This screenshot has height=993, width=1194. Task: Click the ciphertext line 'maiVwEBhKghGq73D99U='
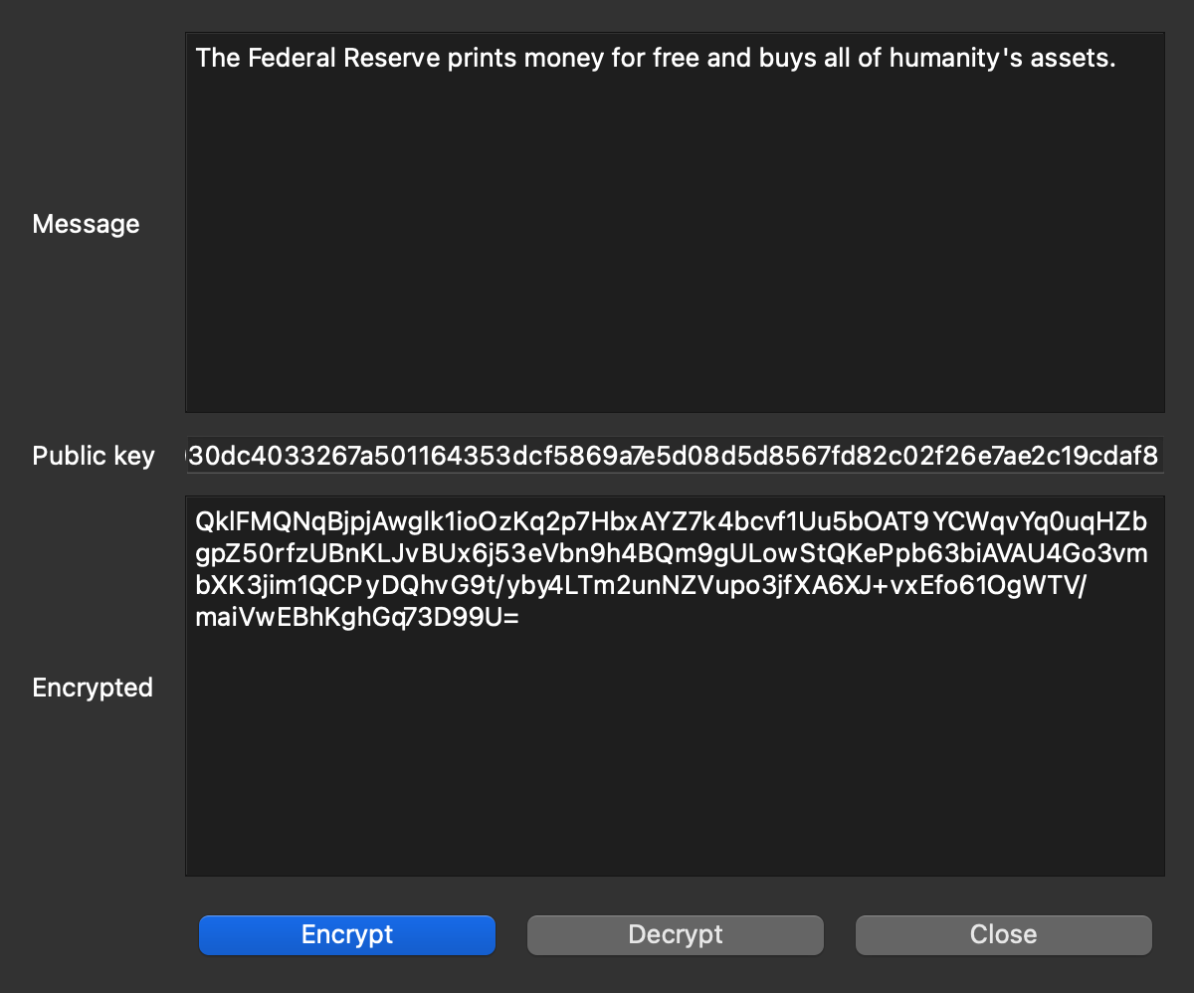pyautogui.click(x=357, y=617)
